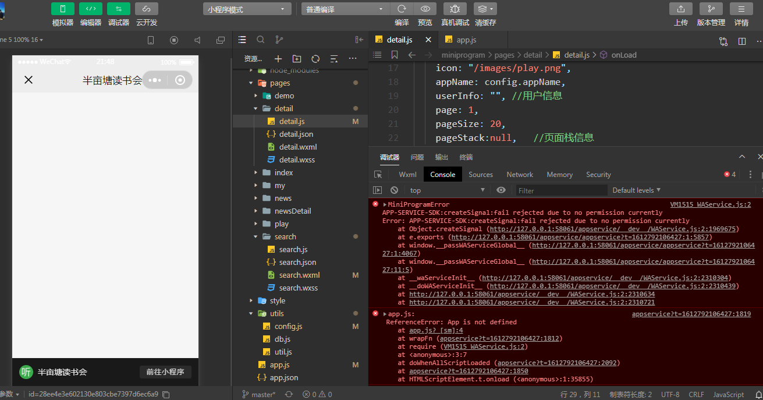763x400 pixels.
Task: Click the 前往小程序 button
Action: click(165, 372)
